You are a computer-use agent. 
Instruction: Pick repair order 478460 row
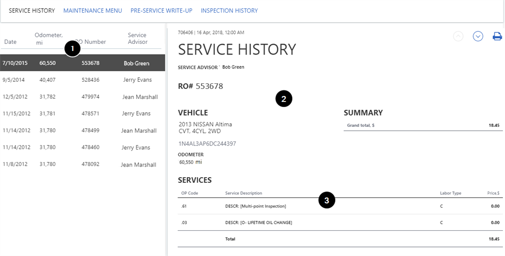[x=82, y=147]
